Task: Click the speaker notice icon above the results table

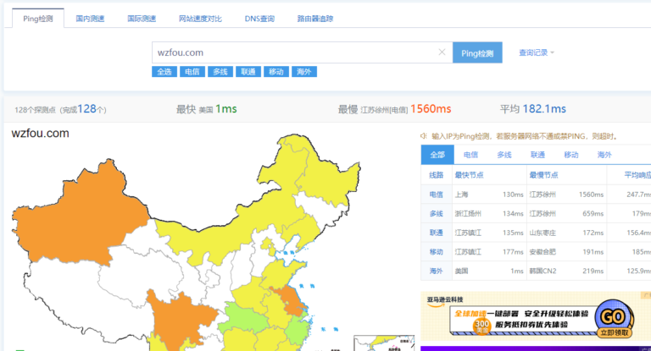Action: click(424, 136)
